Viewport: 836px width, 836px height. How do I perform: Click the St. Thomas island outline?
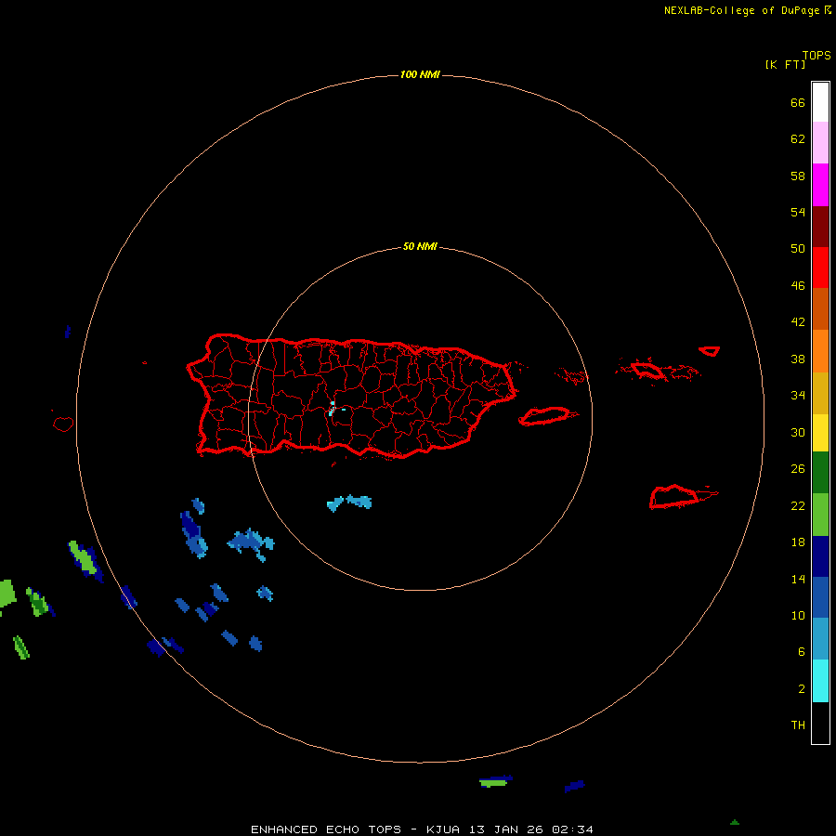647,370
